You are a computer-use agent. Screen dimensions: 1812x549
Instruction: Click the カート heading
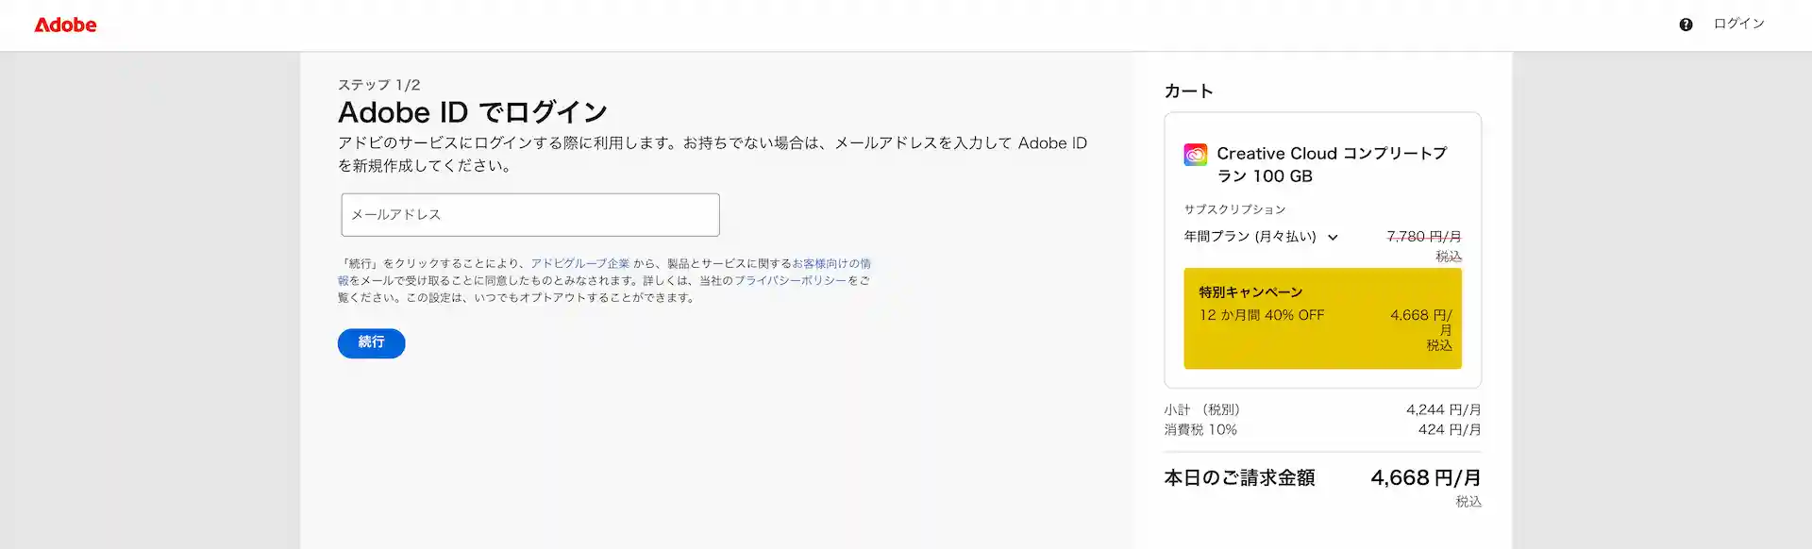(1188, 91)
